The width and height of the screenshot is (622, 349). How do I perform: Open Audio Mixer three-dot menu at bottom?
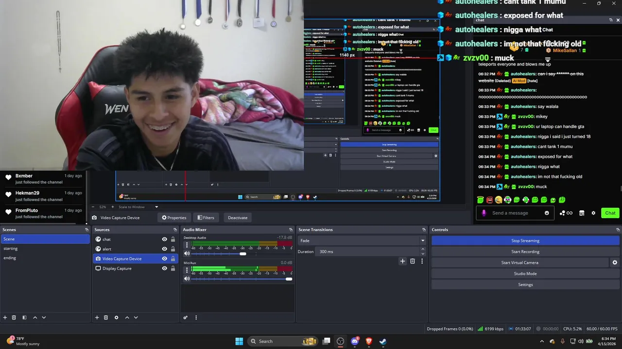point(196,317)
